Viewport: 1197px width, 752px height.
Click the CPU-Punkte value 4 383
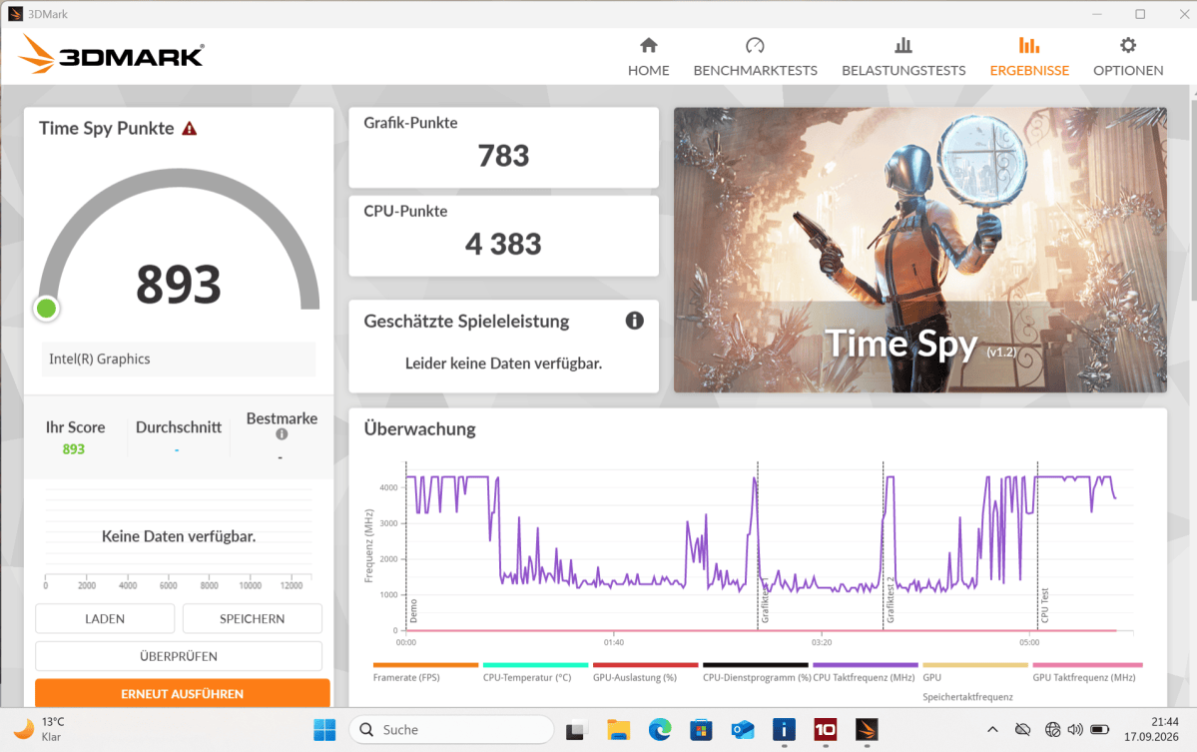[x=503, y=245]
